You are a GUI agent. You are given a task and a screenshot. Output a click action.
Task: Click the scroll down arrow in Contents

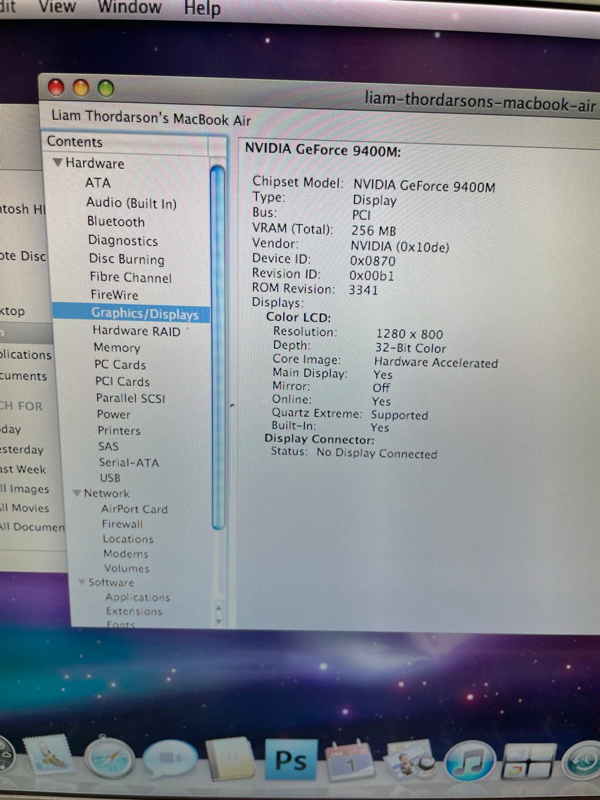(219, 620)
